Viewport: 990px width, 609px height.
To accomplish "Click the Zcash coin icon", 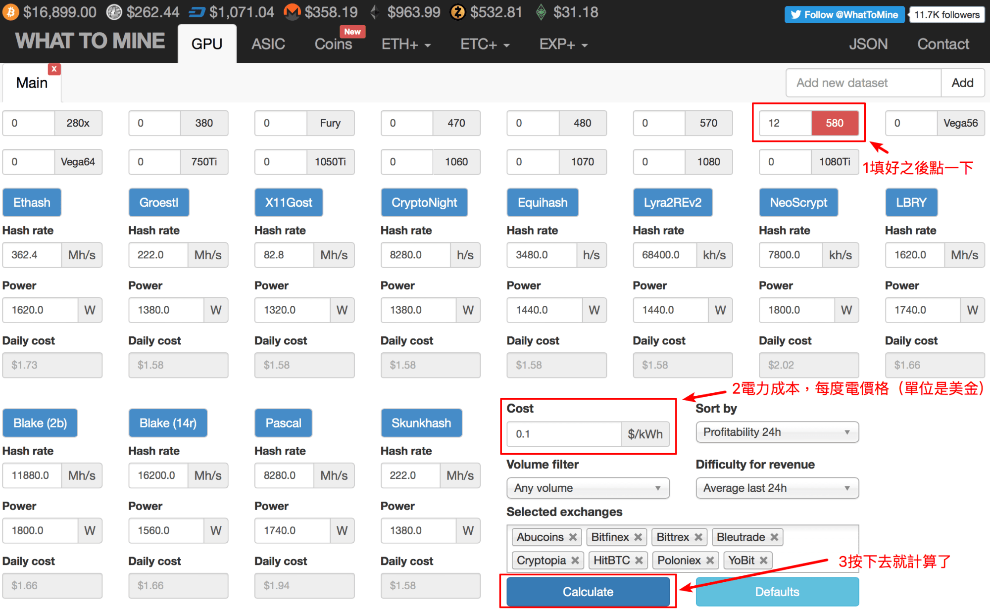I will coord(457,12).
